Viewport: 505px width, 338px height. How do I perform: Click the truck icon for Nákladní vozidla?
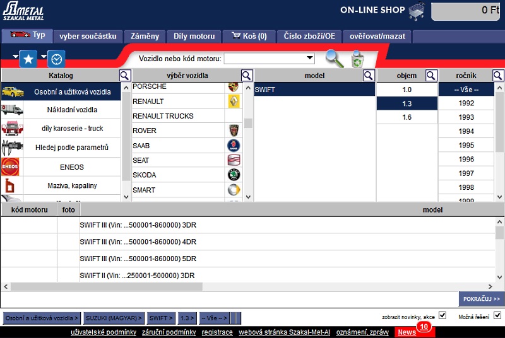coord(12,110)
